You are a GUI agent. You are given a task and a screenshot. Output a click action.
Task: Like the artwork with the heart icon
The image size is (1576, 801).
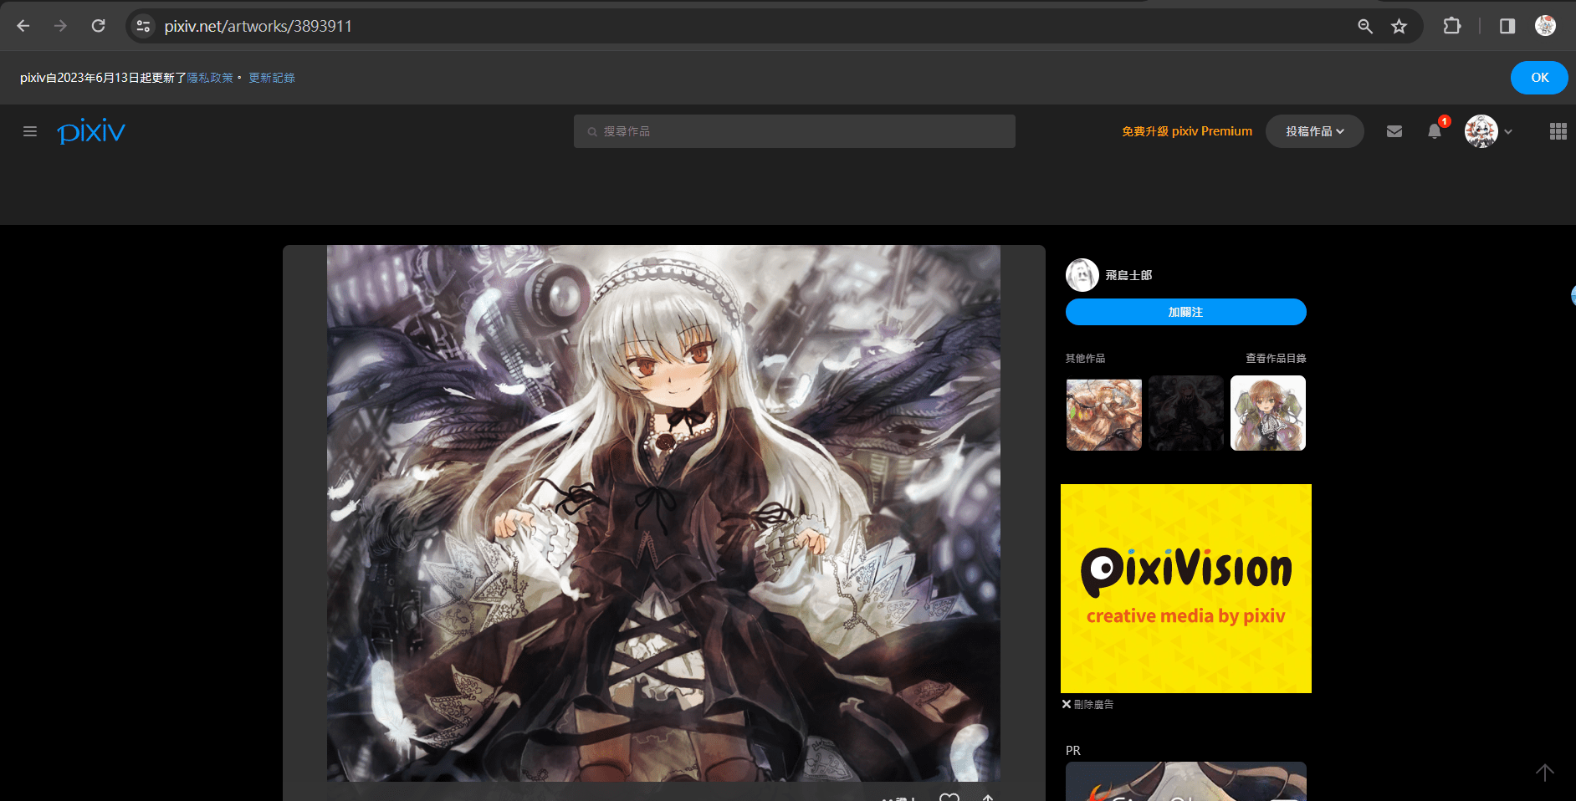point(949,797)
